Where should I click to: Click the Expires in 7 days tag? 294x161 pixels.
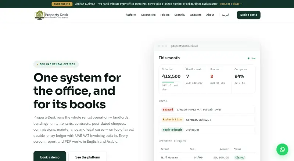coord(172,120)
